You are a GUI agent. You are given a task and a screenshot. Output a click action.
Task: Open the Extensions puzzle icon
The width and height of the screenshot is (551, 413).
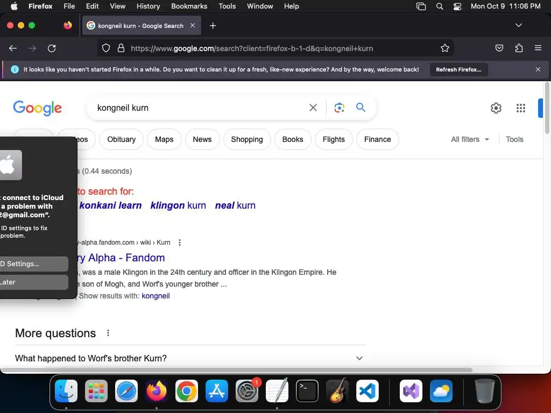pyautogui.click(x=519, y=48)
